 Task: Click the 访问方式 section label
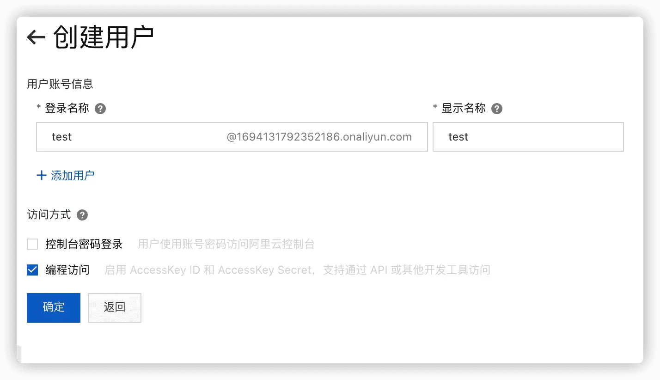pyautogui.click(x=49, y=215)
